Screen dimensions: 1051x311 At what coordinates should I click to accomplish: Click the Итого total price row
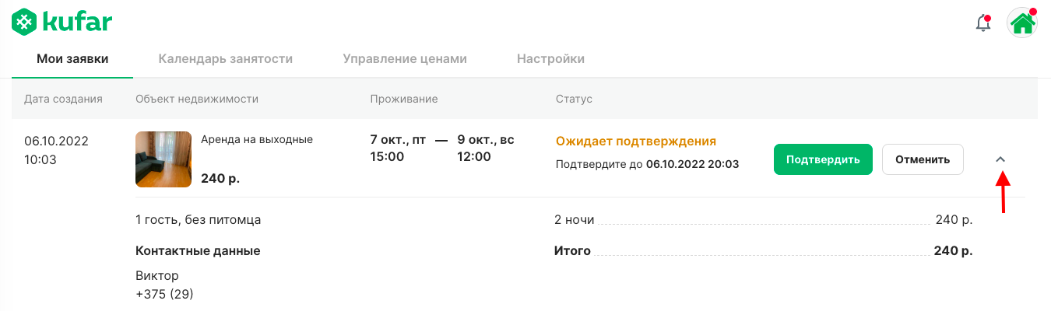(764, 251)
